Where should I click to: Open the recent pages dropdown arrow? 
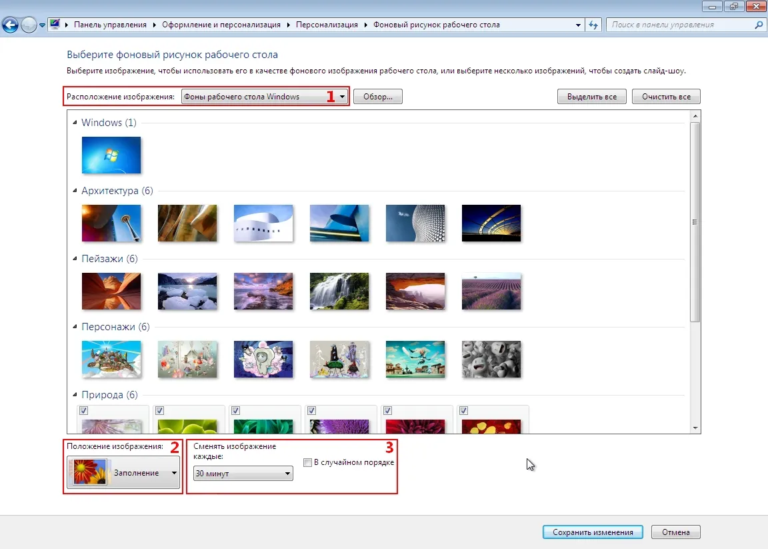pyautogui.click(x=42, y=25)
